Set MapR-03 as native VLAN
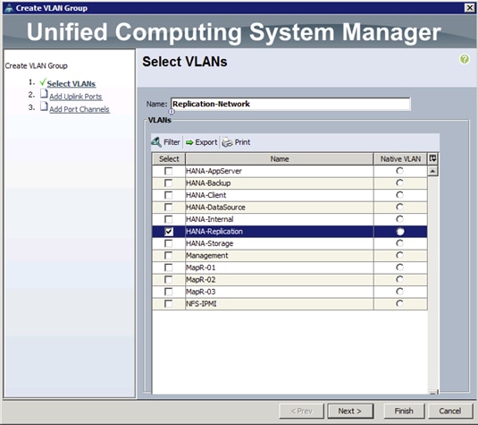 click(399, 292)
